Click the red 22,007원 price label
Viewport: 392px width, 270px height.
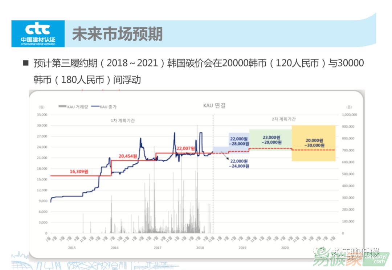tap(185, 149)
